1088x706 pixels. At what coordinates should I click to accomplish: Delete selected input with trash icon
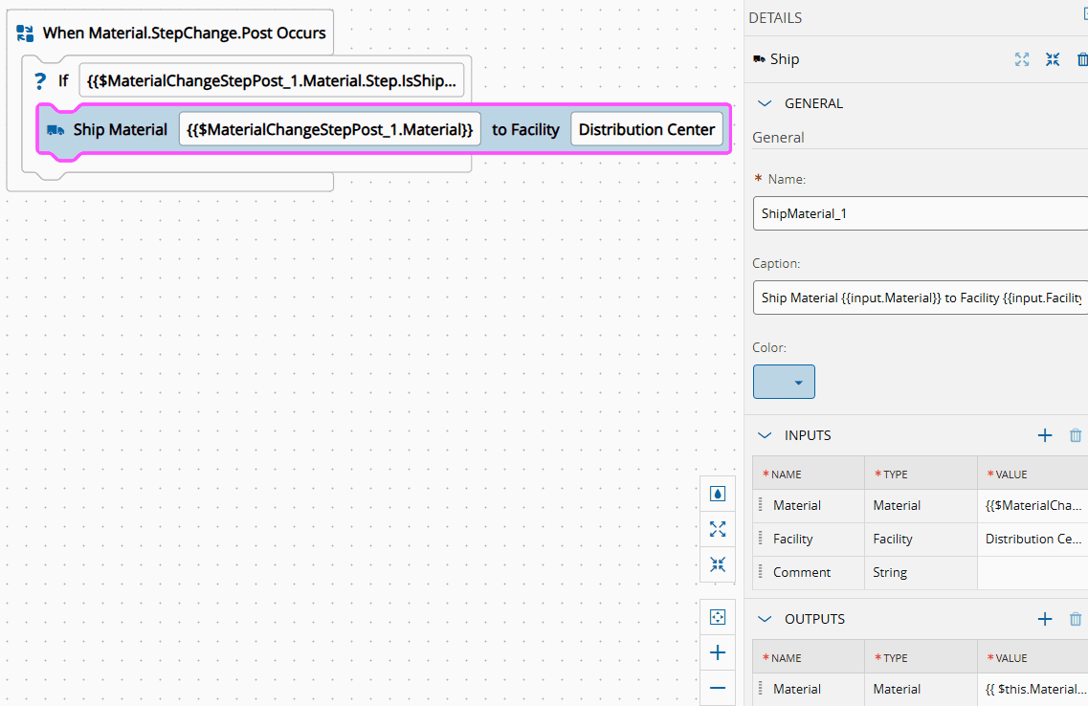tap(1076, 435)
